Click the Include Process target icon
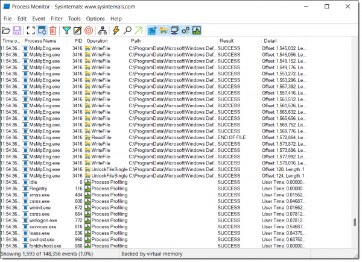362x262 pixels. point(89,31)
